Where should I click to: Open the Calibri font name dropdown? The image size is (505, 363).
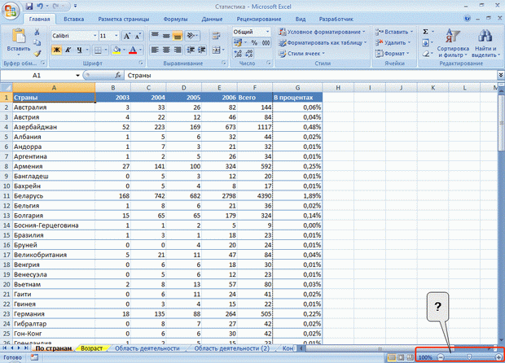click(95, 36)
